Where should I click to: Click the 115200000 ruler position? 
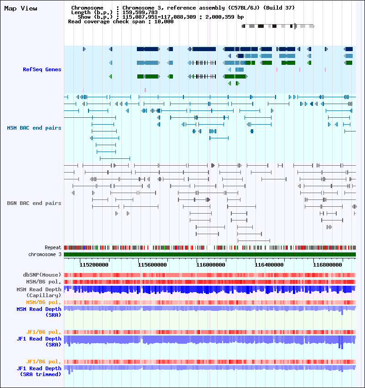pos(94,265)
